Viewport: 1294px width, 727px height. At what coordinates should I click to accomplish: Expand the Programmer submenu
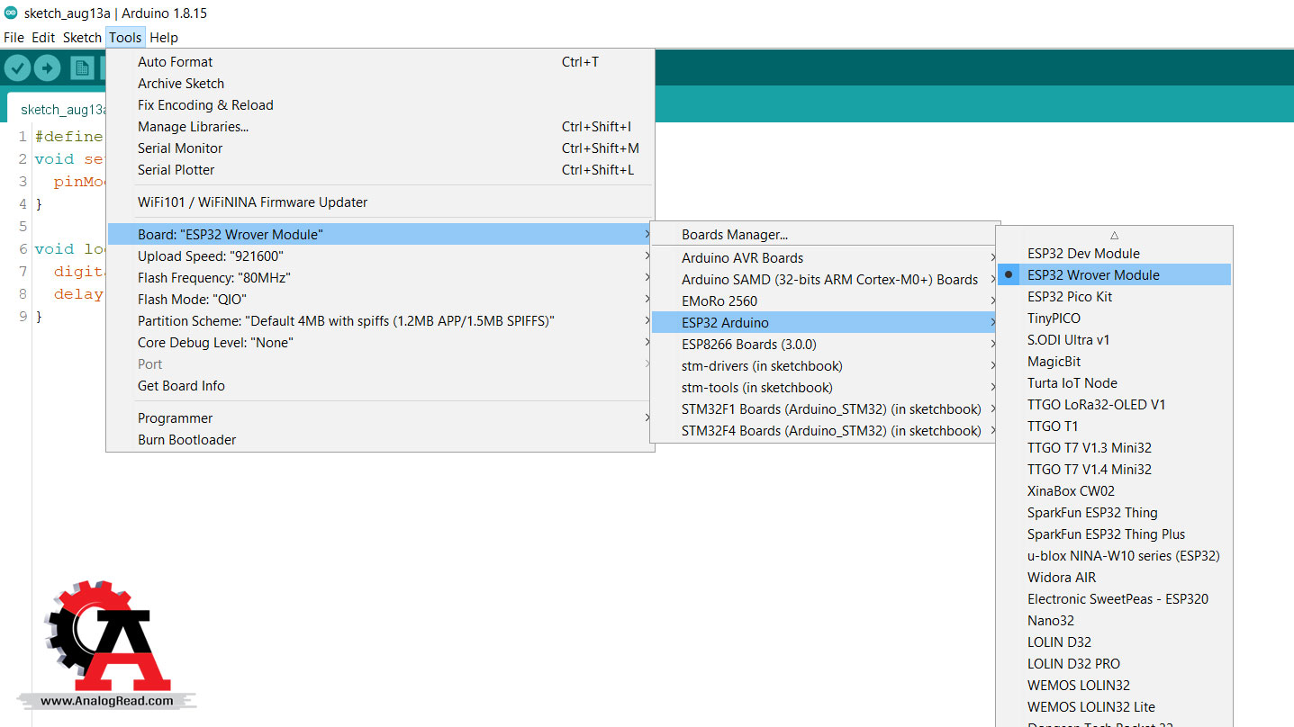point(380,418)
